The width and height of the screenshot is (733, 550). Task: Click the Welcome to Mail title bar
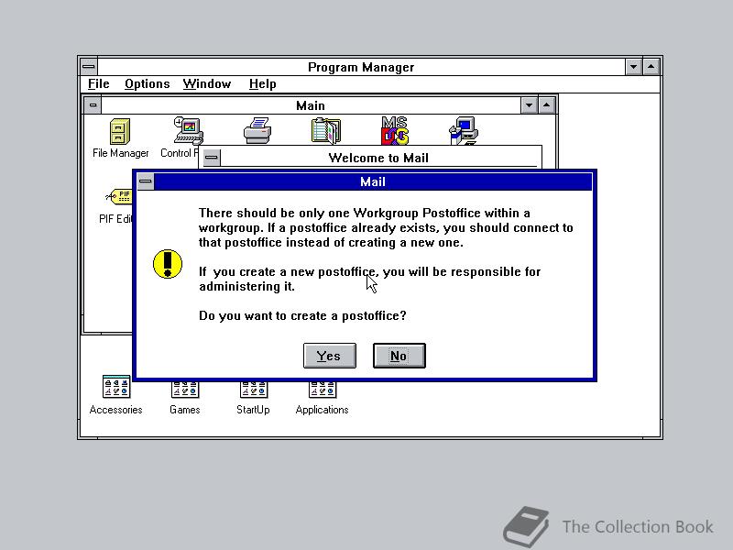[378, 158]
